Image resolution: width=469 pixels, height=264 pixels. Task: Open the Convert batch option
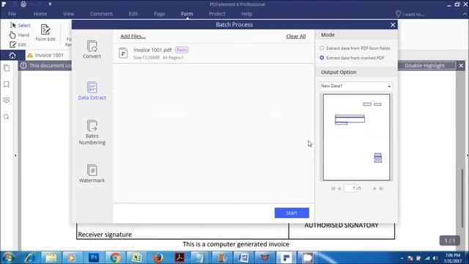(x=92, y=49)
